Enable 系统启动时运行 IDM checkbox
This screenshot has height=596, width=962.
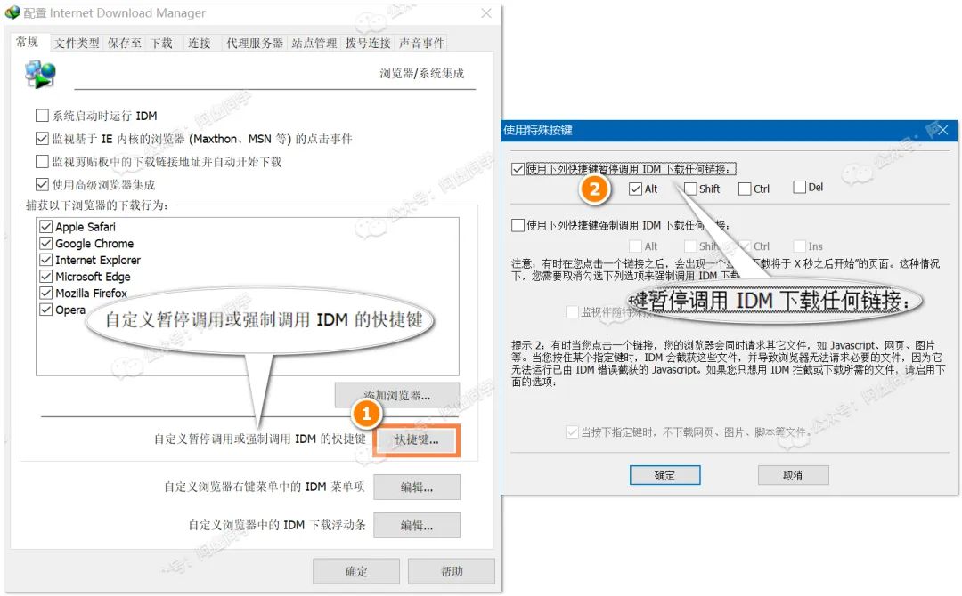tap(43, 115)
